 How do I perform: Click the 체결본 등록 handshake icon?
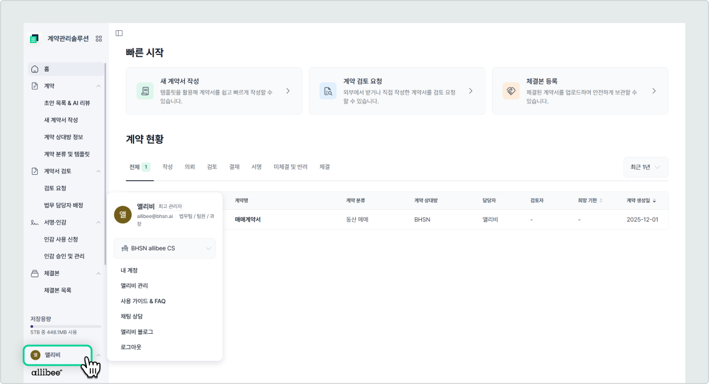tap(511, 91)
